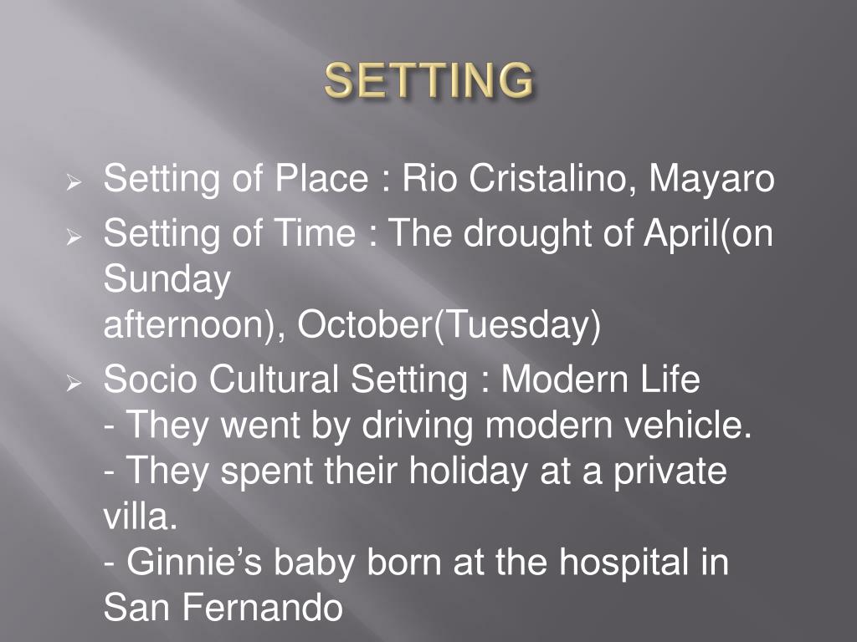Click the line 'They went by driving modern vehicle.'
Screen dimensions: 857x642
pos(428,425)
